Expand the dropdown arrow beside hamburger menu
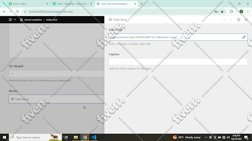Screen dimensions: 252x141 pyautogui.click(x=15, y=20)
